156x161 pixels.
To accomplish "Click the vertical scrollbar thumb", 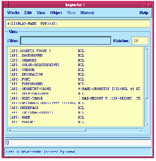I will 147,75.
